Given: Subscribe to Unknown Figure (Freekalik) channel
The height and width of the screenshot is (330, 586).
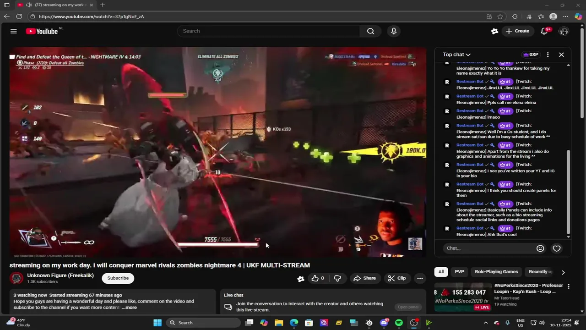Looking at the screenshot, I should click(118, 278).
